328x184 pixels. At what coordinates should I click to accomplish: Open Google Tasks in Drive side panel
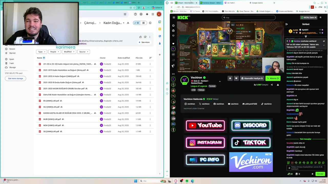pyautogui.click(x=160, y=36)
